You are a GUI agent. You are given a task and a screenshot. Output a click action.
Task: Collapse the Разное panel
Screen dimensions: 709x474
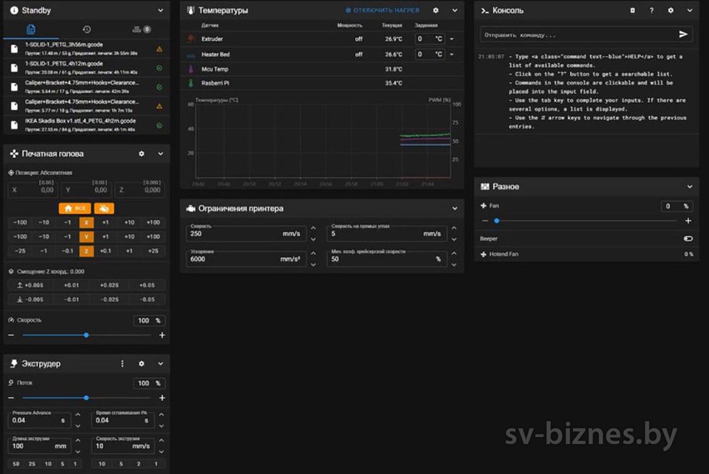pyautogui.click(x=690, y=187)
